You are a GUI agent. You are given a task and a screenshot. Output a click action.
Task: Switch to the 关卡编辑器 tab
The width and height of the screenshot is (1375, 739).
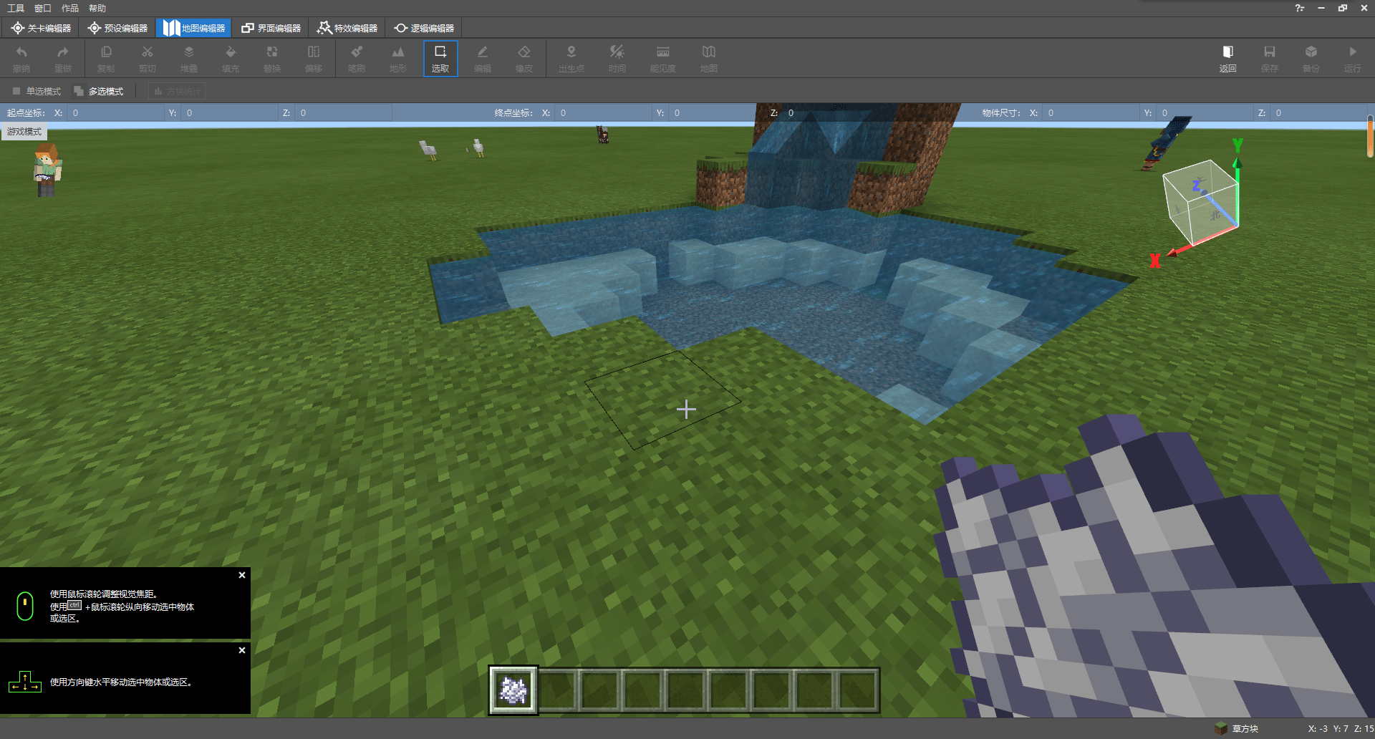pos(41,28)
